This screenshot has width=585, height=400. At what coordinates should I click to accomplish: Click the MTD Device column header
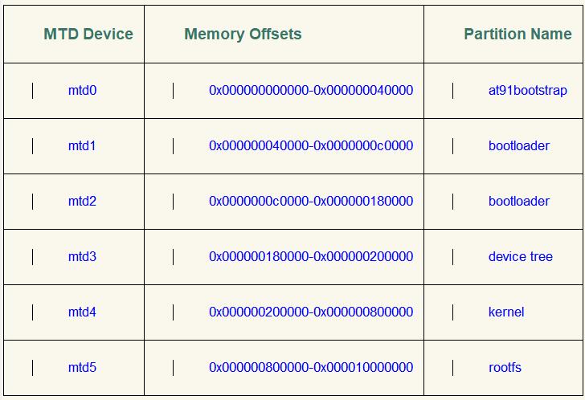(88, 35)
